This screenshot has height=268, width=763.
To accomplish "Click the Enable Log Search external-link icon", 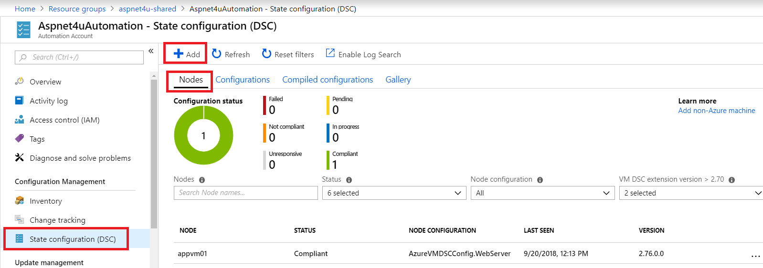I will click(x=330, y=53).
